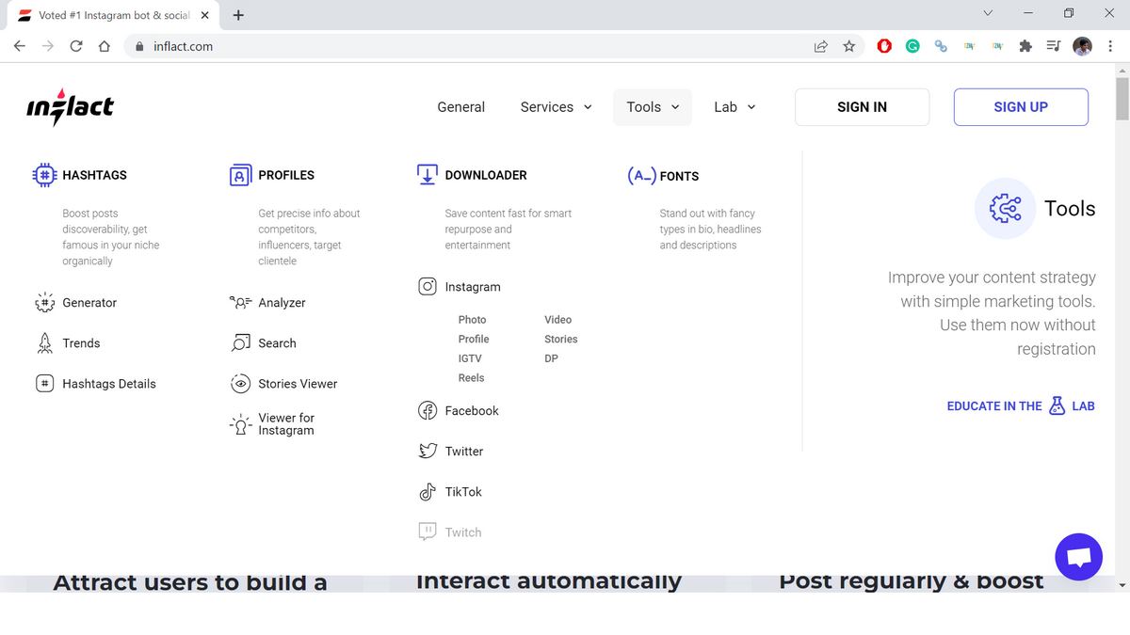Image resolution: width=1130 pixels, height=635 pixels.
Task: Open the Chrome profile avatar
Action: click(1082, 46)
